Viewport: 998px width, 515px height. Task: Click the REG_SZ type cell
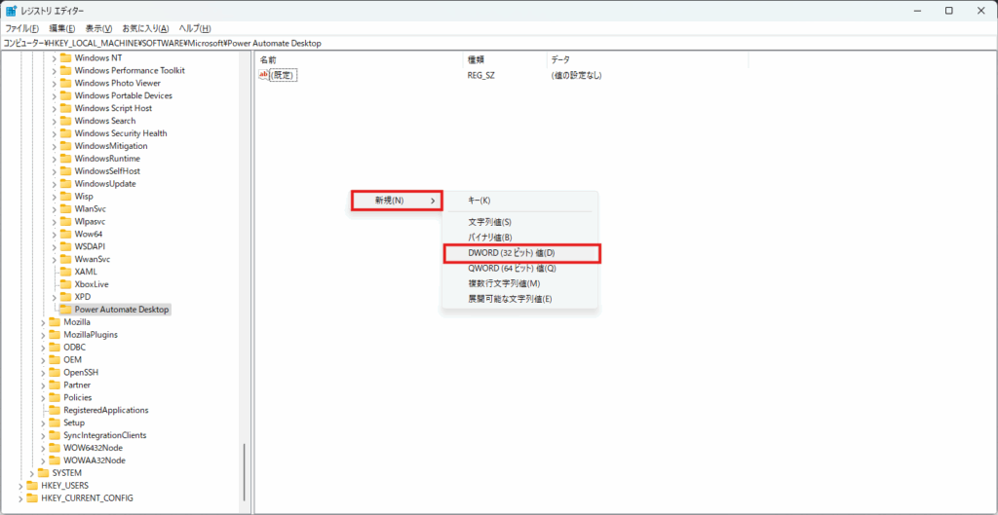click(x=481, y=76)
